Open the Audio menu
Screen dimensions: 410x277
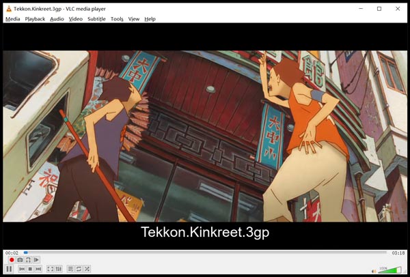point(57,19)
